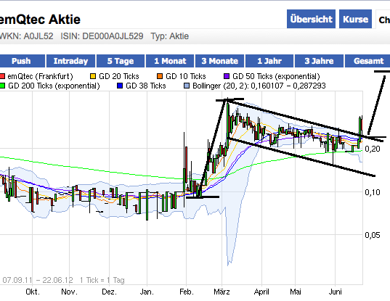This screenshot has height=301, width=390.
Task: Click the Okt. month label
Action: [x=33, y=292]
